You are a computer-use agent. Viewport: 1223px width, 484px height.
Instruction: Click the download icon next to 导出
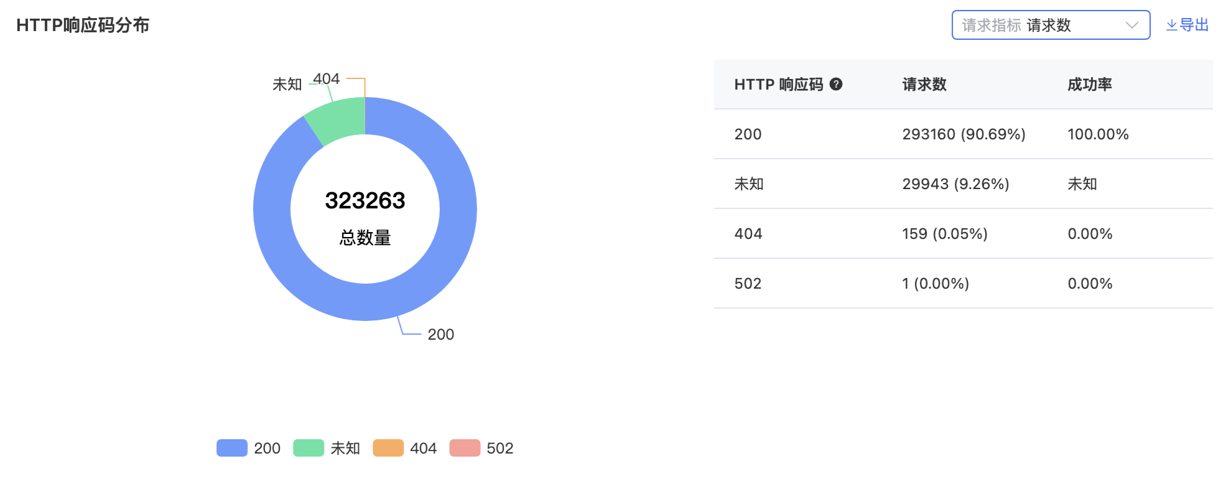1171,25
